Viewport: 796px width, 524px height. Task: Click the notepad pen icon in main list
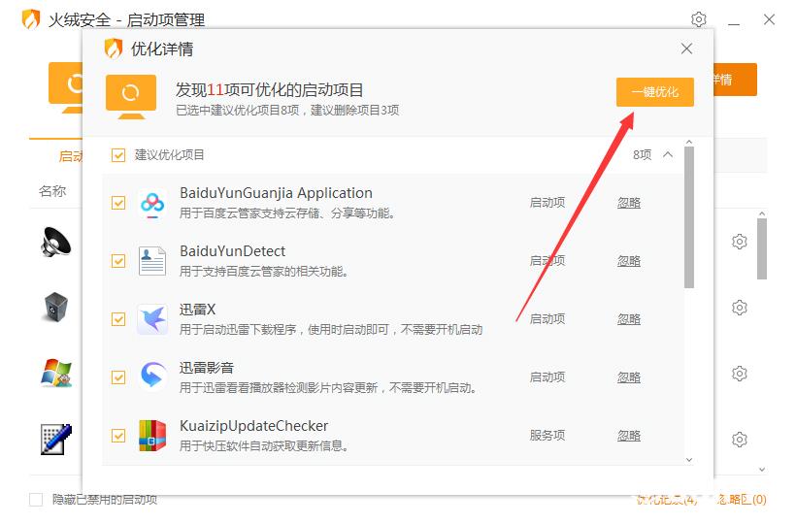(56, 440)
